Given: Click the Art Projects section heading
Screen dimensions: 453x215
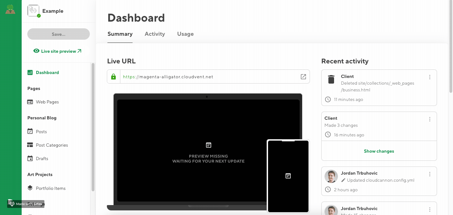Looking at the screenshot, I should click(x=40, y=175).
